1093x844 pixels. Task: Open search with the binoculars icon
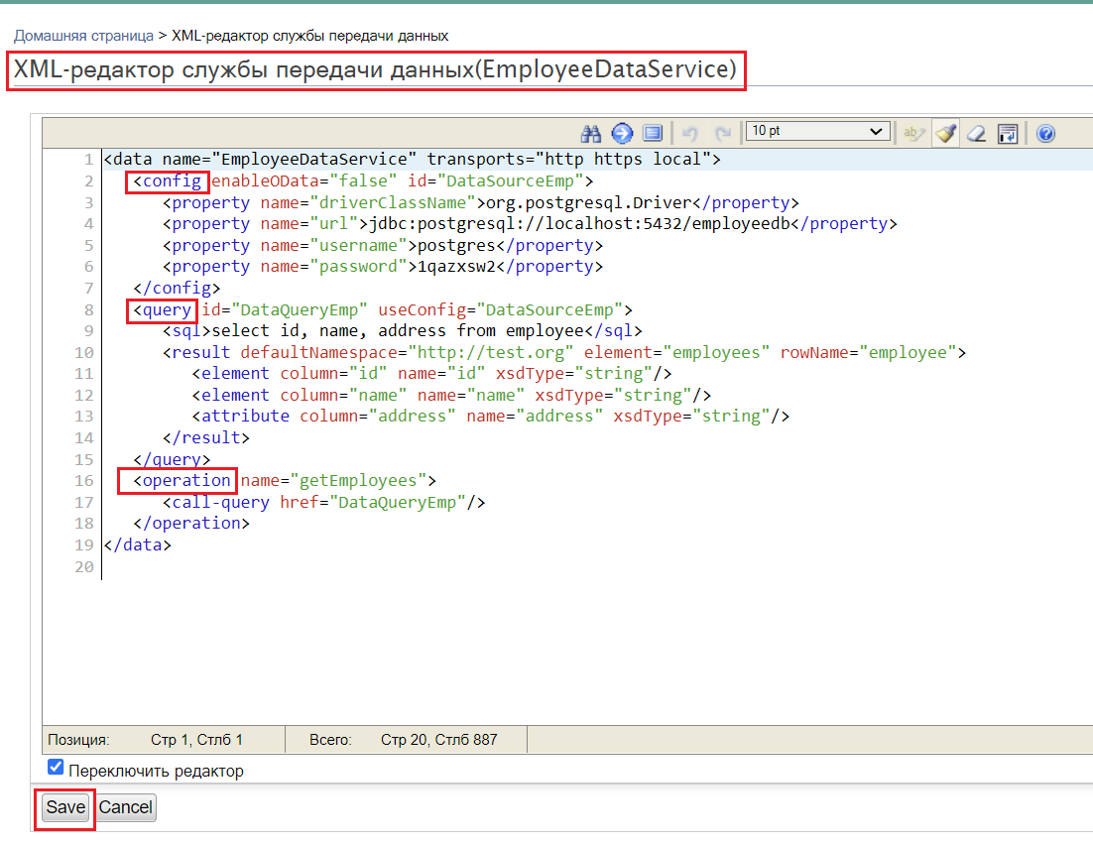tap(592, 133)
